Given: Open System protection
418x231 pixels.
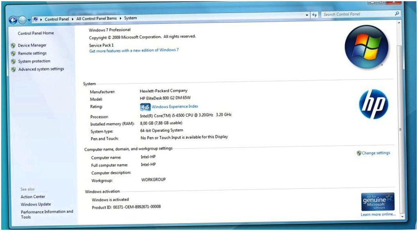Looking at the screenshot, I should point(34,61).
